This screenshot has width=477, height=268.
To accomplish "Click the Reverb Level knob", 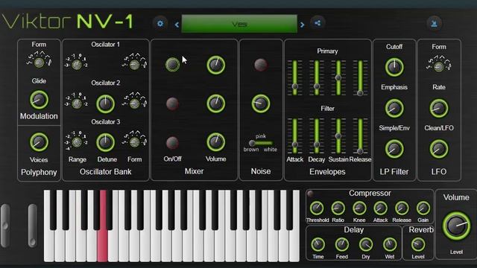I will point(418,244).
